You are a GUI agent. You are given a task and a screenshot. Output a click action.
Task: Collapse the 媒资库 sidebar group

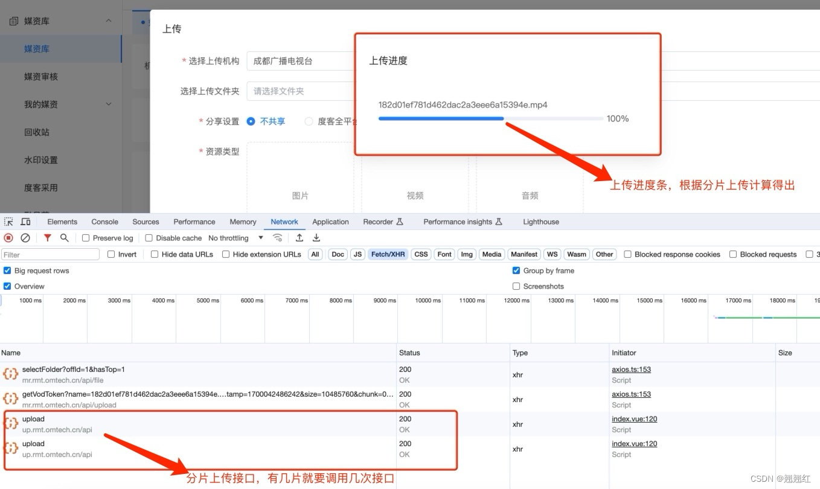109,21
